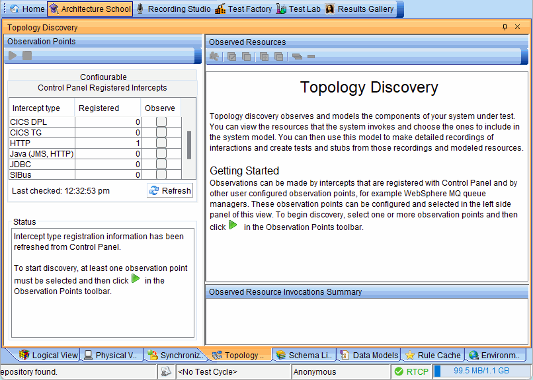Viewport: 533px width, 380px height.
Task: Click the RTCP connection status indicator
Action: point(411,372)
